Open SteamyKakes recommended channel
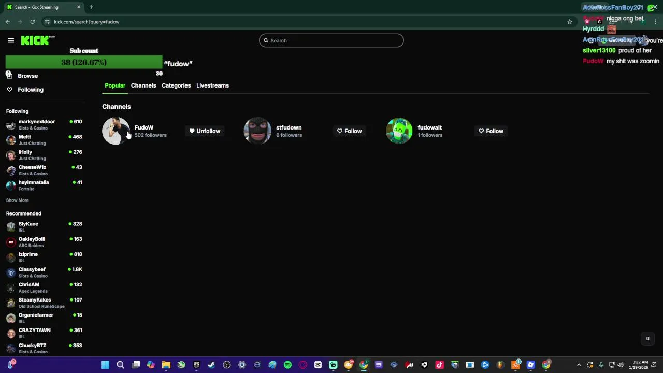663x373 pixels. coord(44,303)
